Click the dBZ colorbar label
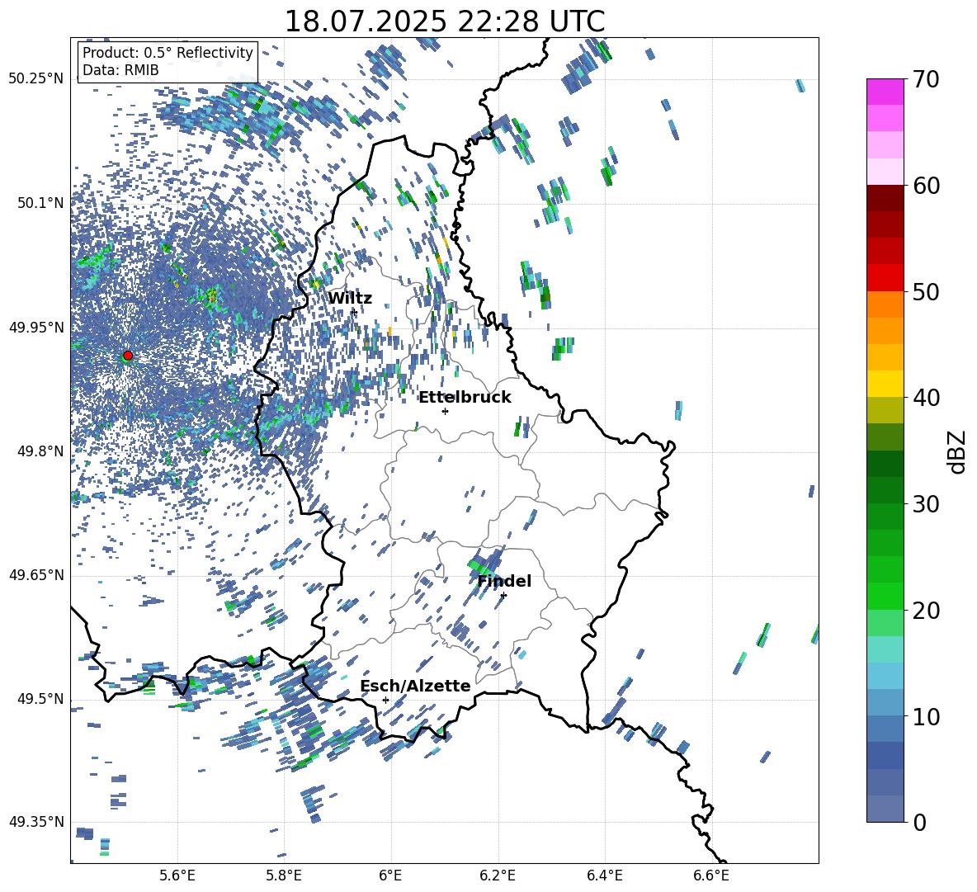977x892 pixels. click(958, 451)
